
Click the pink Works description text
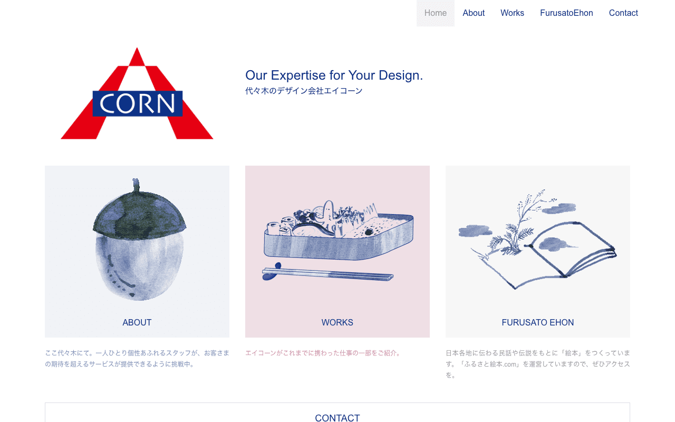(x=324, y=353)
